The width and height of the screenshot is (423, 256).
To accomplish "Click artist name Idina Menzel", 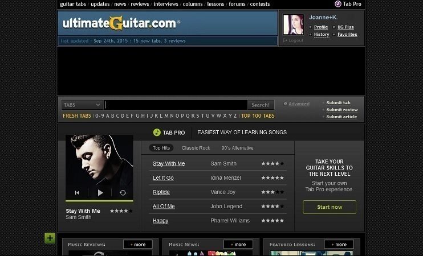I will [x=226, y=177].
